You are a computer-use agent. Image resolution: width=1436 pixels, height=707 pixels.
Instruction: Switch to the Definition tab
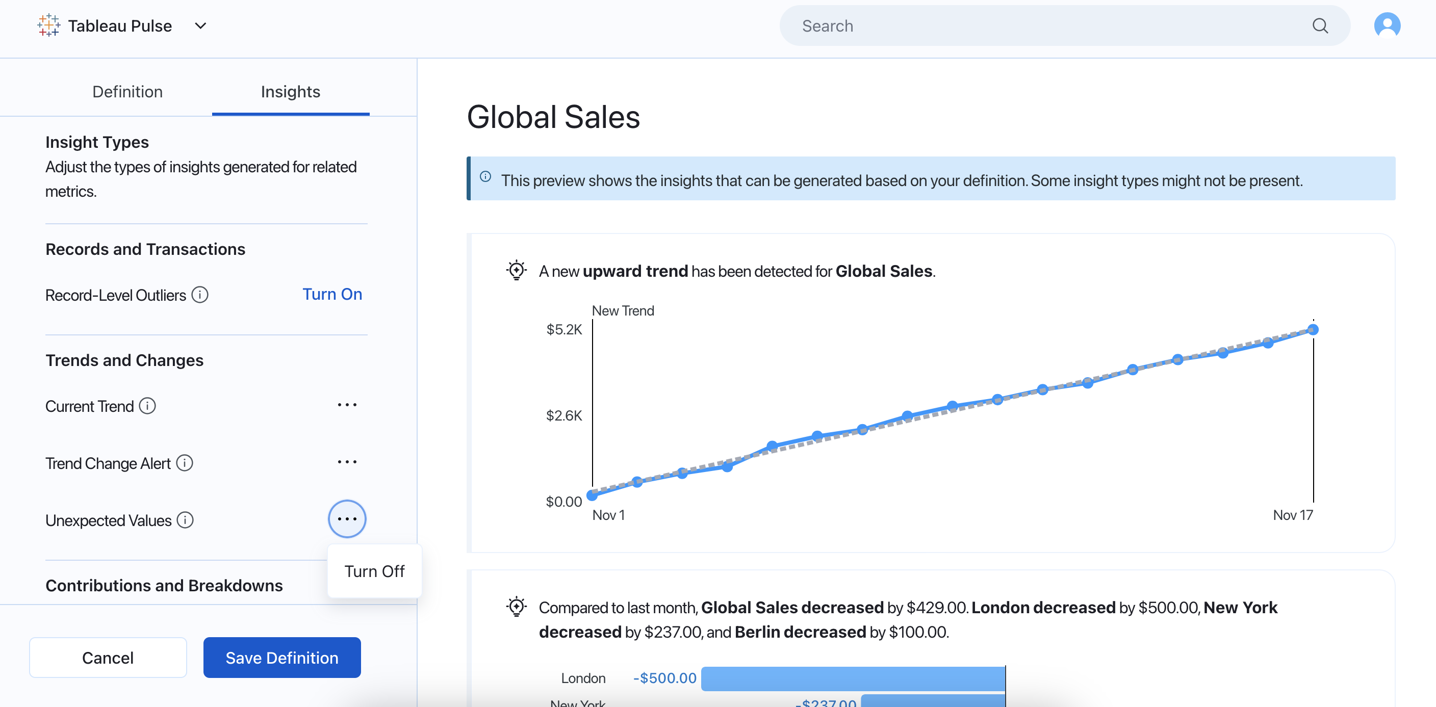pyautogui.click(x=127, y=91)
